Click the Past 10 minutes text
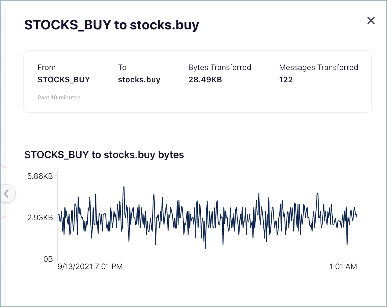This screenshot has width=387, height=307. point(59,98)
